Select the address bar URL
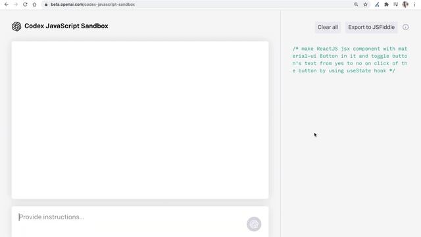The width and height of the screenshot is (421, 237). pos(93,5)
